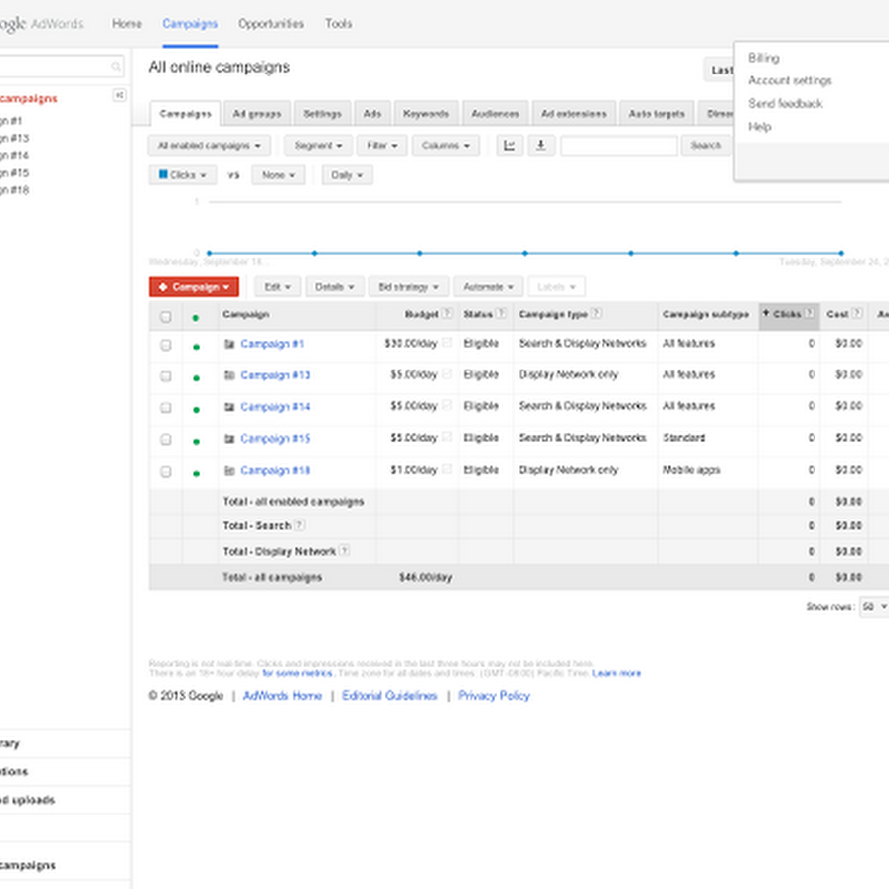The width and height of the screenshot is (889, 889).
Task: Click the budget edit icon for Campaign #1
Action: click(x=447, y=342)
